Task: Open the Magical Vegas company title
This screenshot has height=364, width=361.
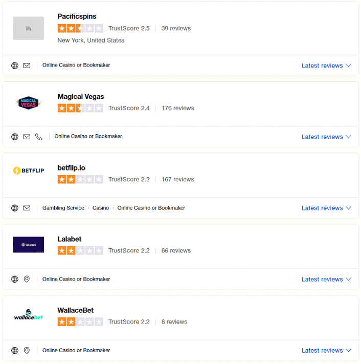Action: click(81, 97)
